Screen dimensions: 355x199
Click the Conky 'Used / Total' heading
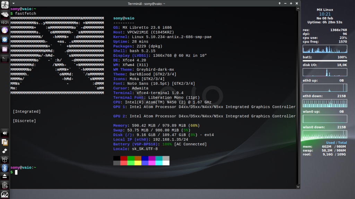click(x=336, y=143)
